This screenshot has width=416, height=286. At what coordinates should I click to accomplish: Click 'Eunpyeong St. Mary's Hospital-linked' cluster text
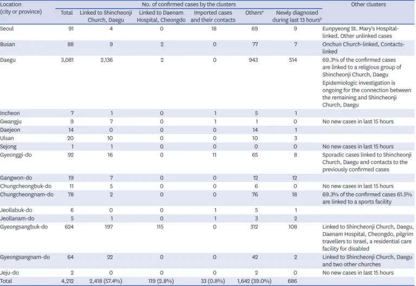(x=360, y=32)
